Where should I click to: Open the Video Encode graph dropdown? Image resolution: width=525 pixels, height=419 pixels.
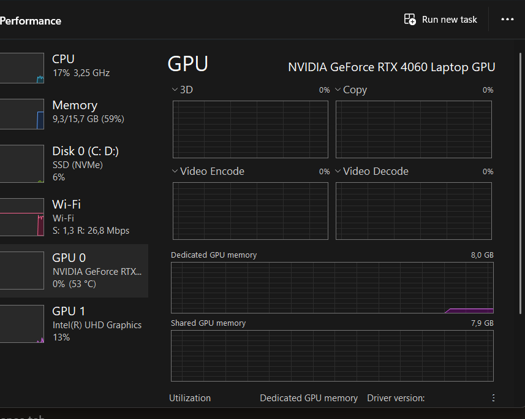tap(175, 171)
